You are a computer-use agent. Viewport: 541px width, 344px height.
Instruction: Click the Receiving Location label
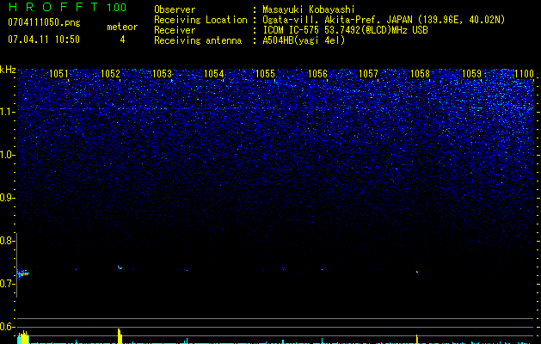tap(200, 20)
